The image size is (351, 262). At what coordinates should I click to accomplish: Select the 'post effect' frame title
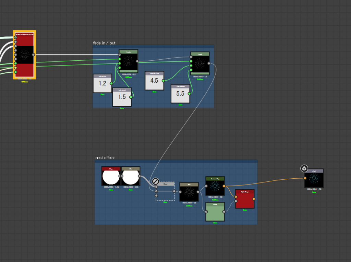point(105,158)
